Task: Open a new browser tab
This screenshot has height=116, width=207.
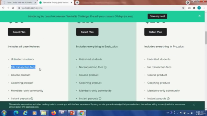Action: click(77, 3)
